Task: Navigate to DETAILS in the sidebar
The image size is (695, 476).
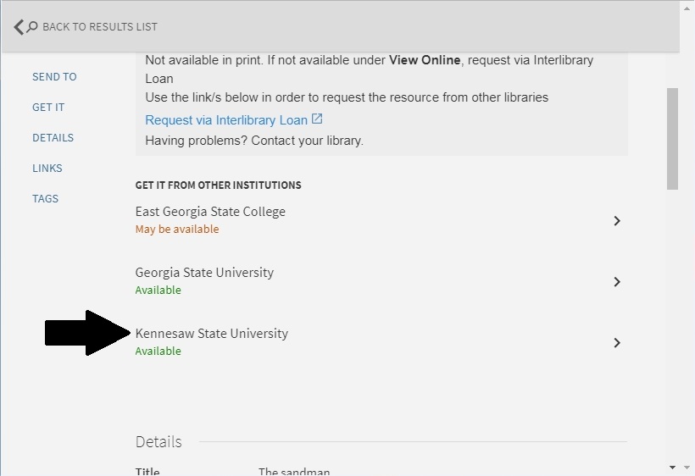Action: click(53, 138)
